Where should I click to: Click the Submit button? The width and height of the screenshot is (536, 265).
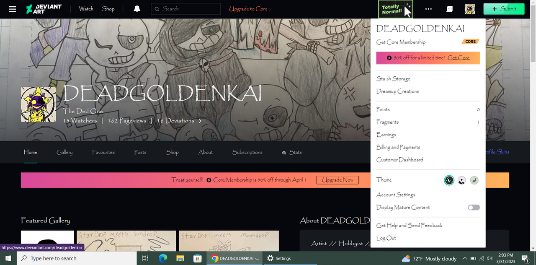point(504,9)
